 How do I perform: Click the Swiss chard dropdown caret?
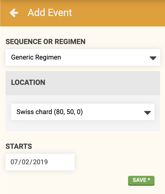[x=147, y=113]
